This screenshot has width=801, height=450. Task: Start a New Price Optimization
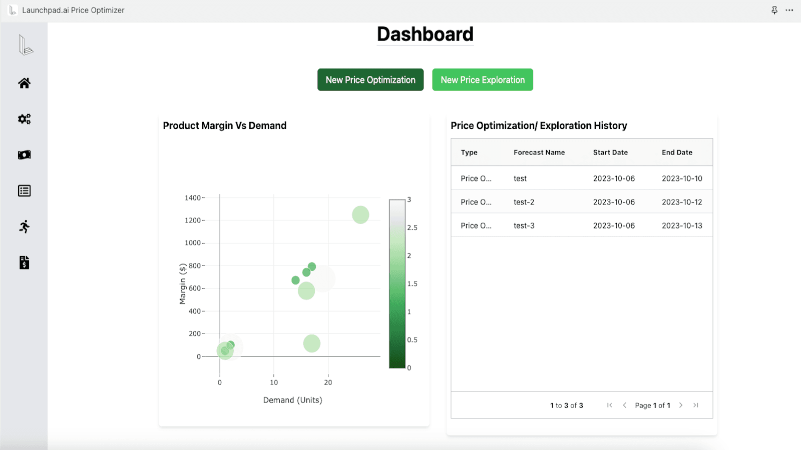[370, 80]
